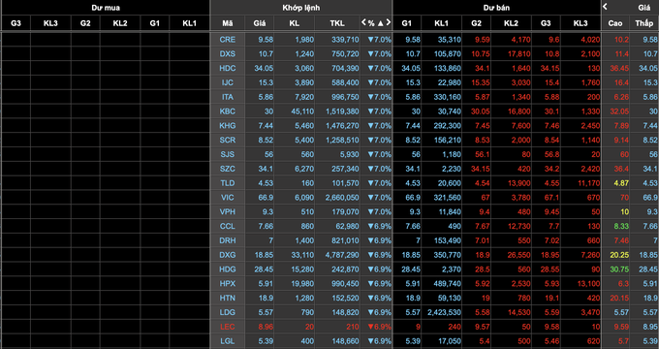Click the red down arrow percent for LEC
The height and width of the screenshot is (349, 659).
[379, 327]
